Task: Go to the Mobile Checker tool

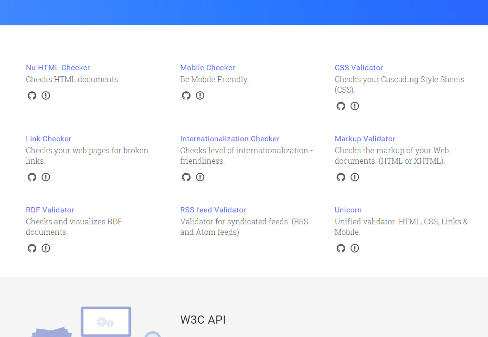Action: 207,68
